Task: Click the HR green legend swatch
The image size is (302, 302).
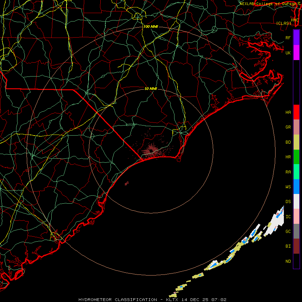Action: tap(296, 157)
